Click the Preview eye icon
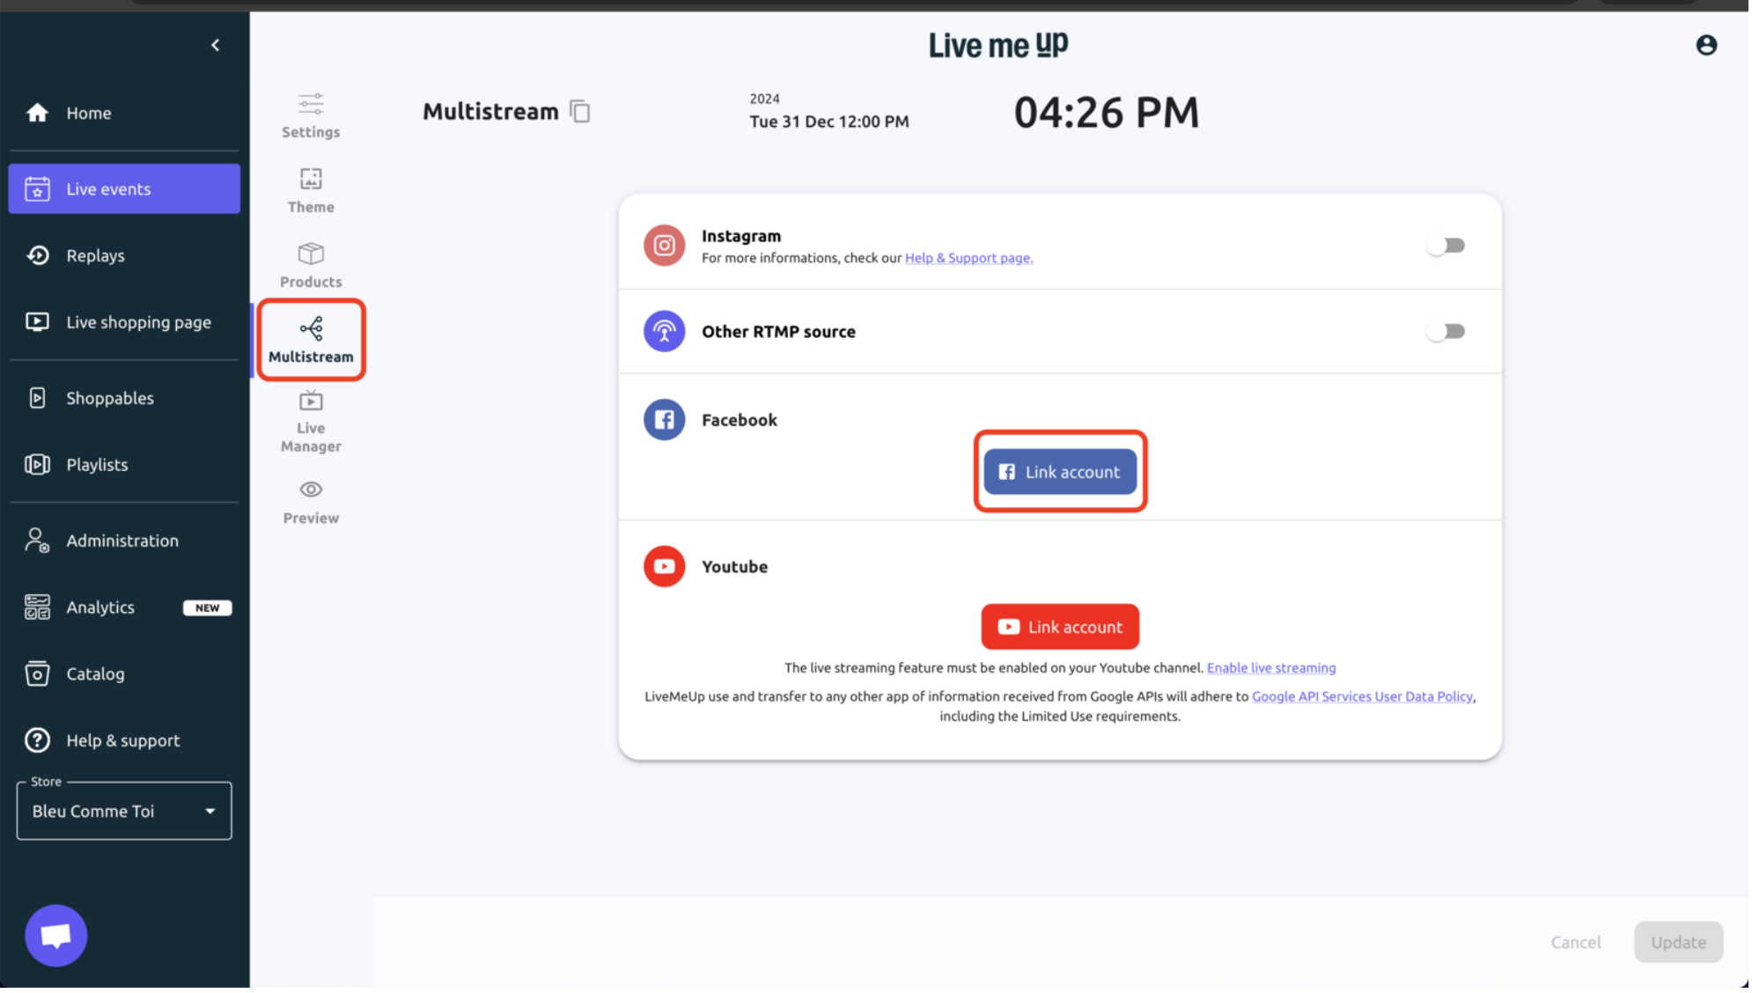The image size is (1752, 993). pos(311,490)
